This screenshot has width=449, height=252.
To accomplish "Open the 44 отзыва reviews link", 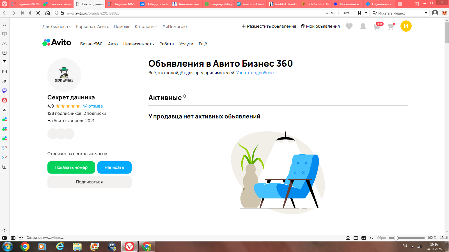I will (93, 106).
